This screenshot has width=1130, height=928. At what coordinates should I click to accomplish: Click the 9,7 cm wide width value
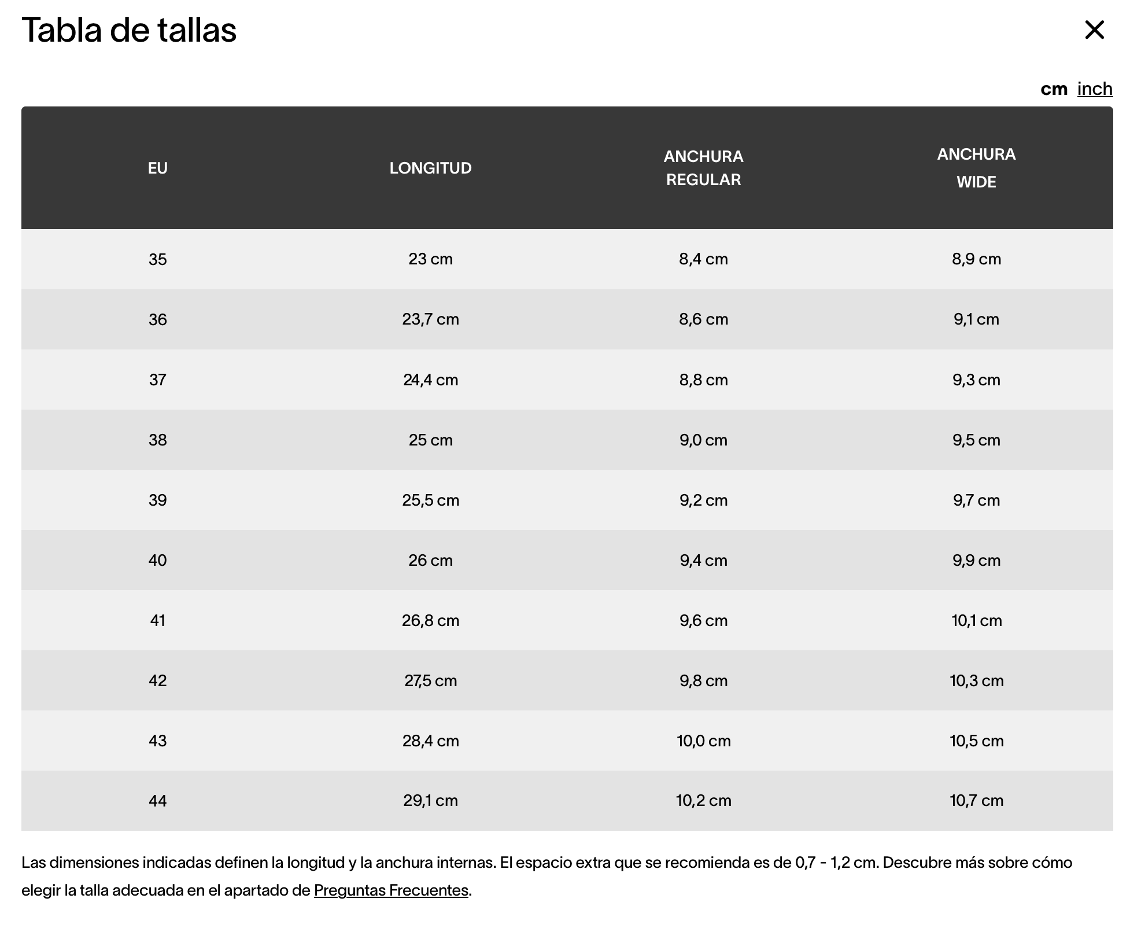976,500
